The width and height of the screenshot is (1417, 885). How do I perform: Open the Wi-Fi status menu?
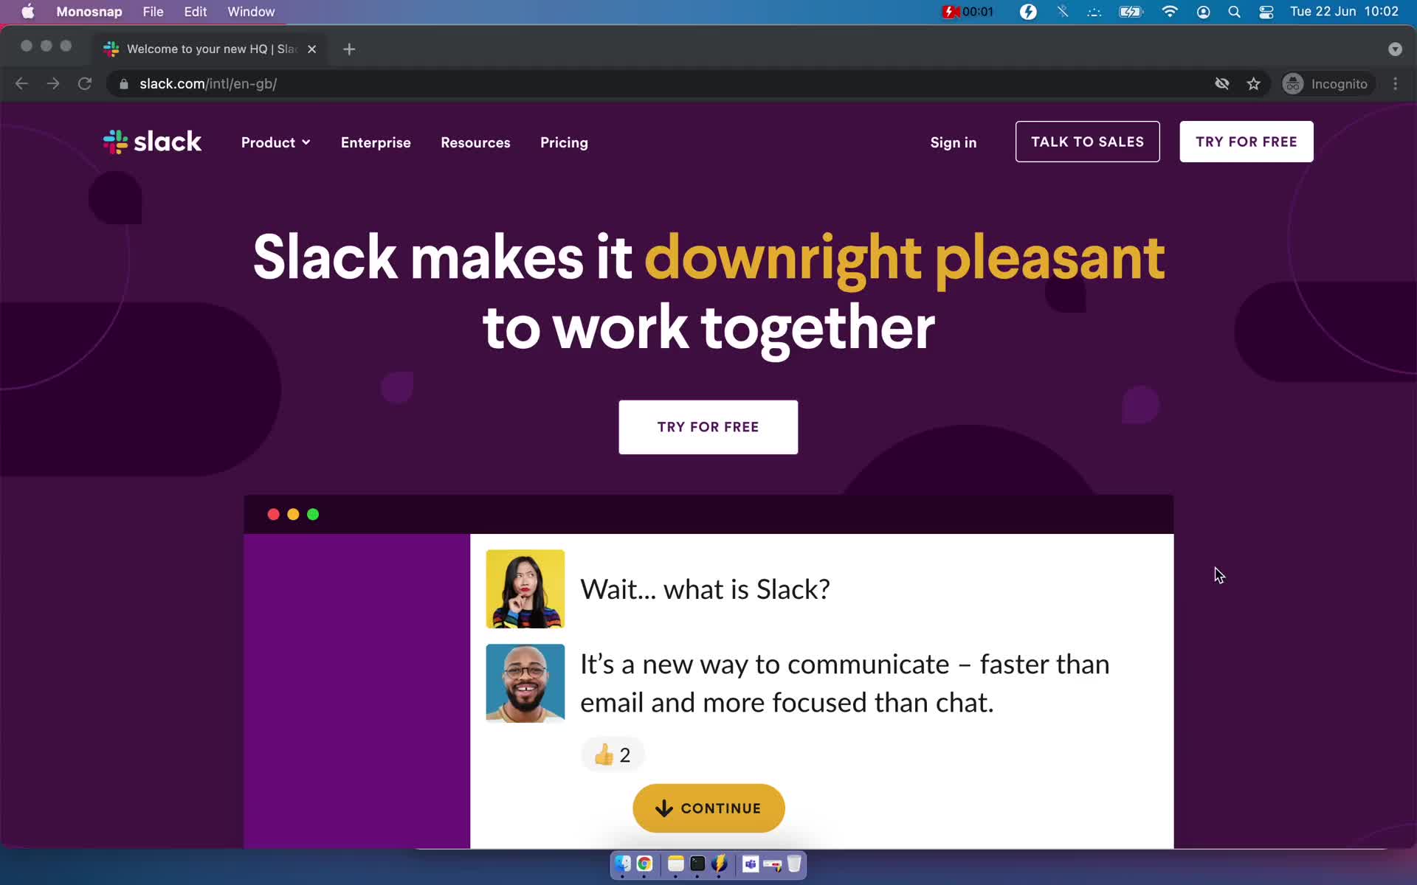coord(1170,11)
